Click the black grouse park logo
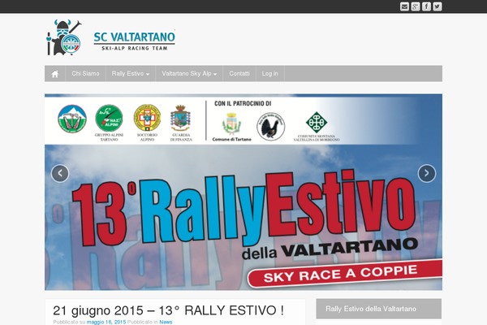The height and width of the screenshot is (325, 487). click(x=271, y=126)
